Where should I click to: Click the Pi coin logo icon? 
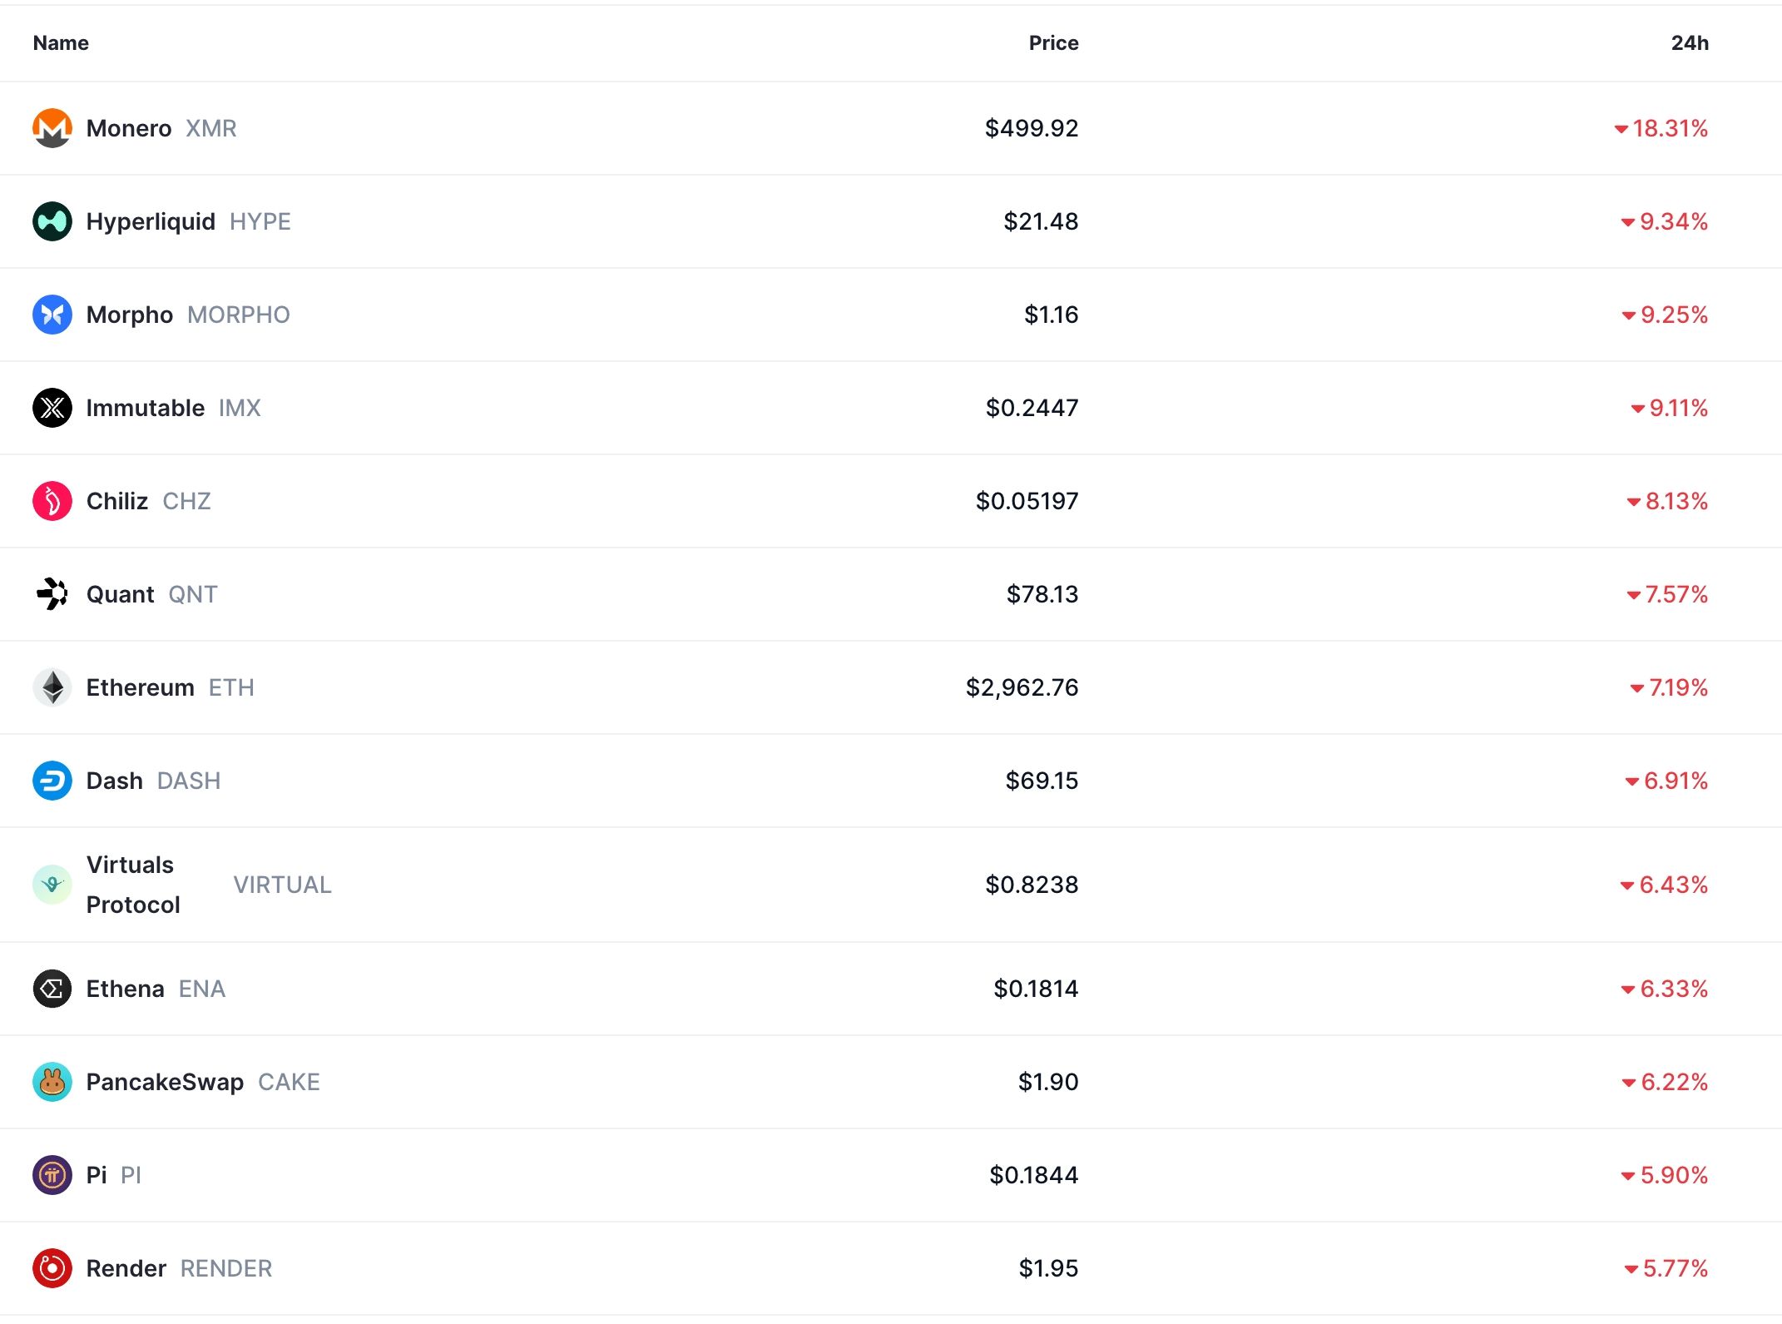click(52, 1175)
